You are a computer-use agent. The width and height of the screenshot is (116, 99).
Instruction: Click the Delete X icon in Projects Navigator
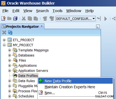point(4,33)
